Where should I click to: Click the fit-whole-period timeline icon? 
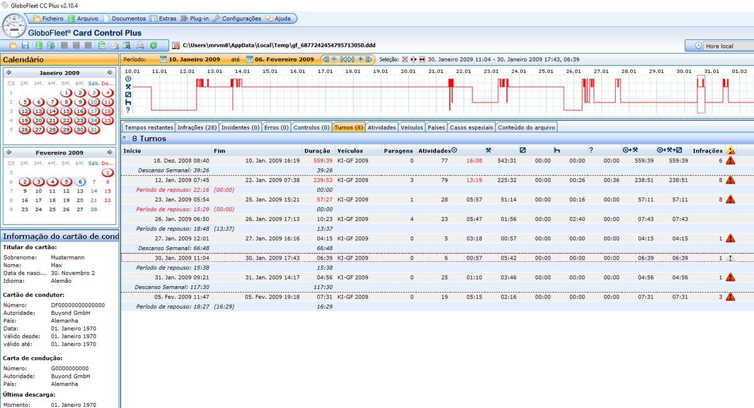coord(347,59)
